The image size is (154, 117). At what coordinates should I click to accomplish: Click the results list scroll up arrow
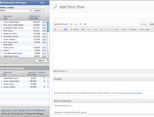(48, 53)
